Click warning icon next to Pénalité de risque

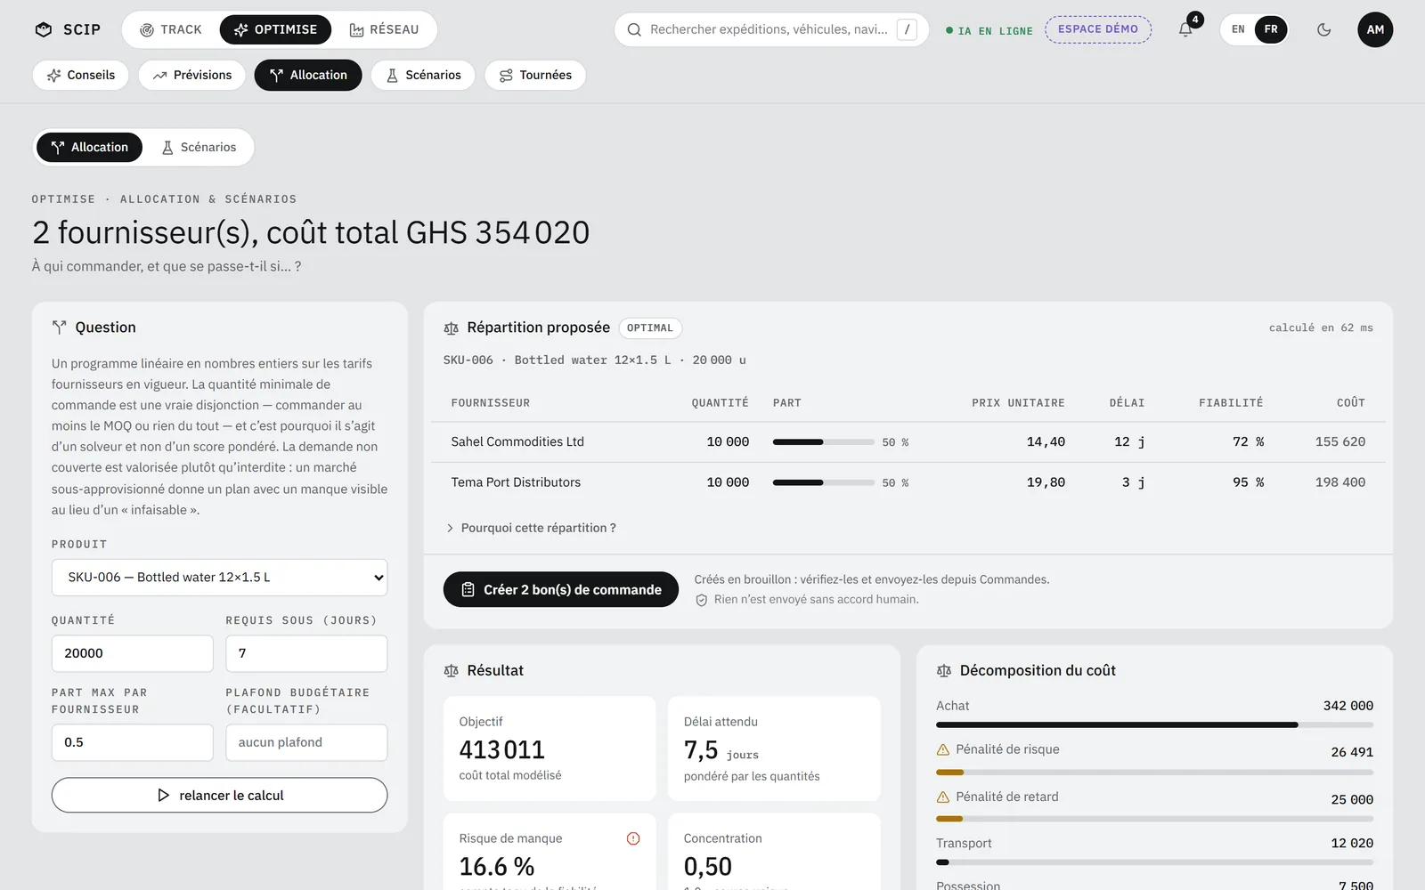943,749
